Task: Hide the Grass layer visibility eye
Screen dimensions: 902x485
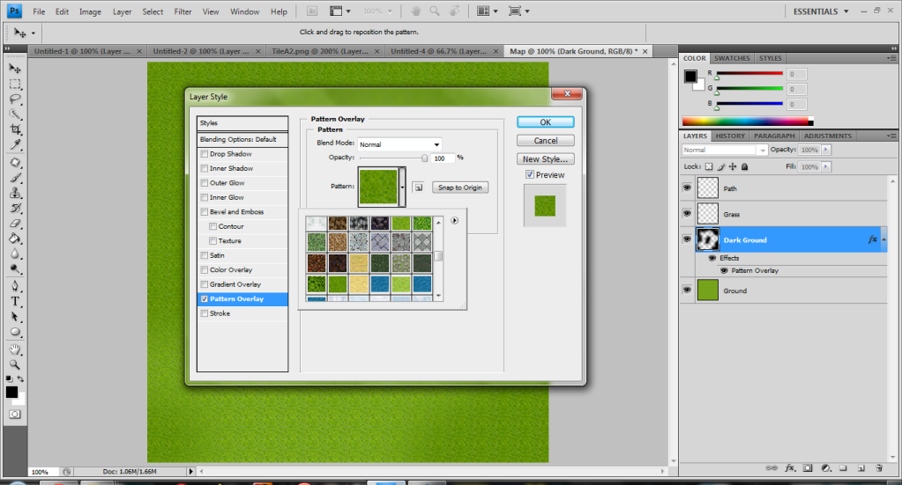Action: click(x=687, y=214)
